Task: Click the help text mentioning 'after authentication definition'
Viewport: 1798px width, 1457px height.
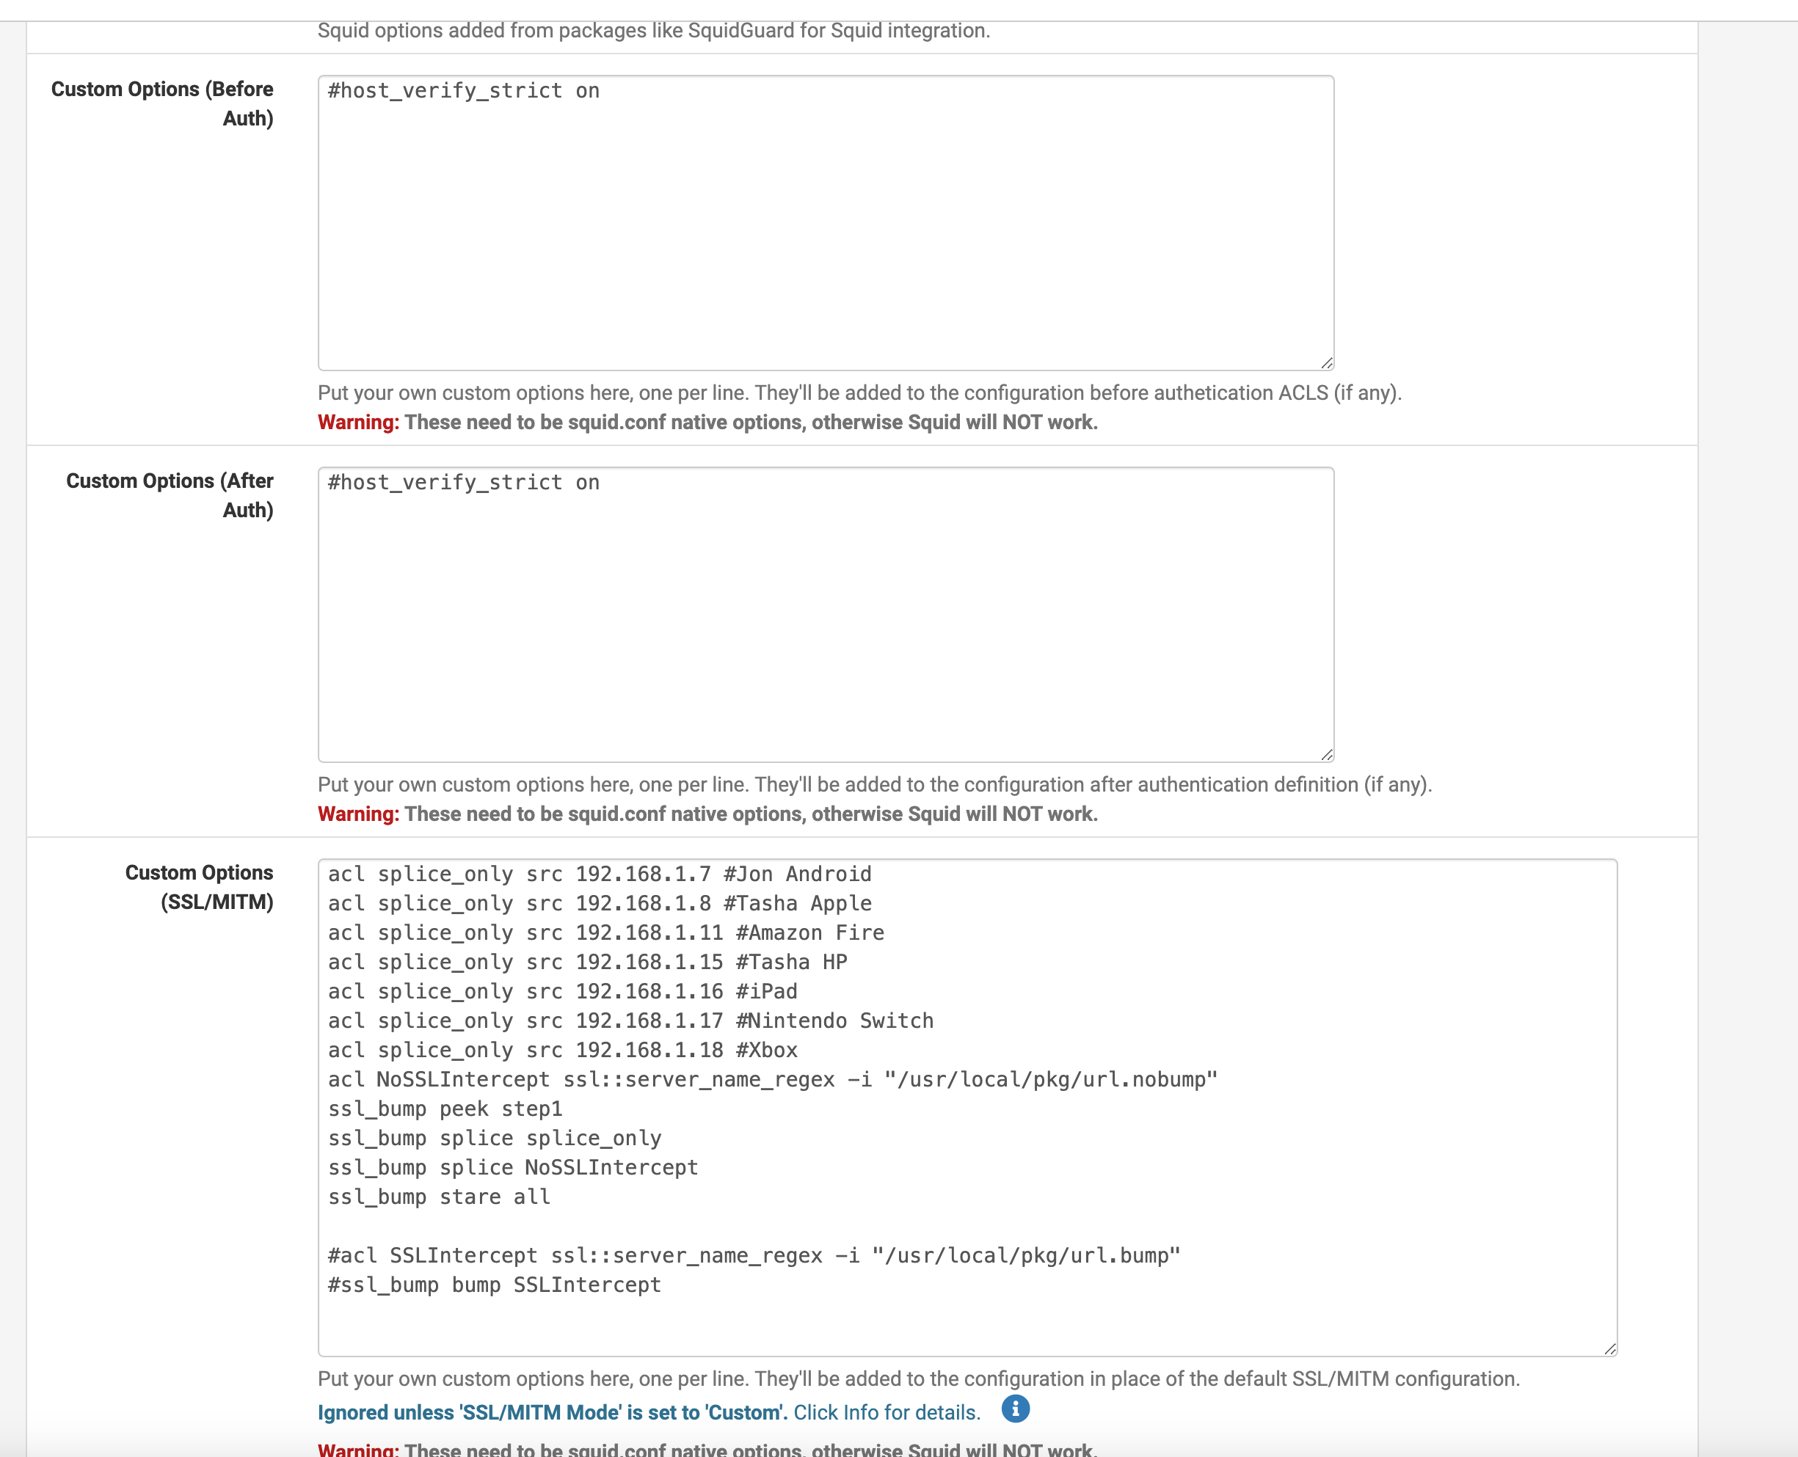Action: click(x=875, y=785)
